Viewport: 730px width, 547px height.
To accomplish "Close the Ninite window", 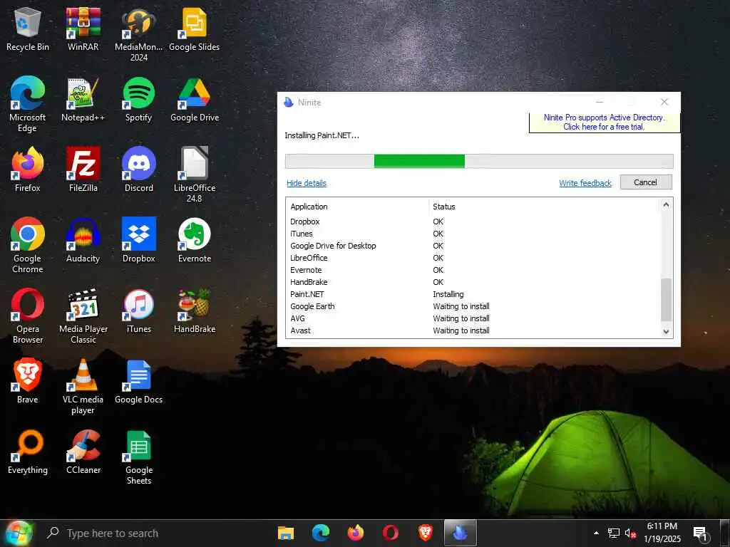I will [x=664, y=102].
